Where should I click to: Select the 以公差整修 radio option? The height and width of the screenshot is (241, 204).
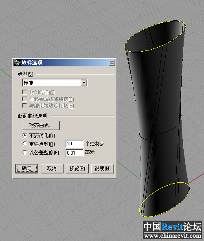click(24, 152)
